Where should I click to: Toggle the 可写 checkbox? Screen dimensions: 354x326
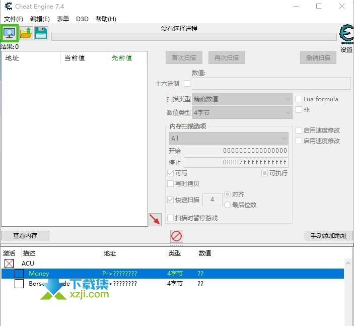170,173
